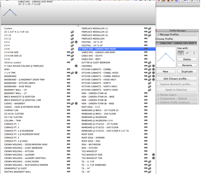Click the Profile Manager title bar
This screenshot has height=174, width=201.
[177, 30]
